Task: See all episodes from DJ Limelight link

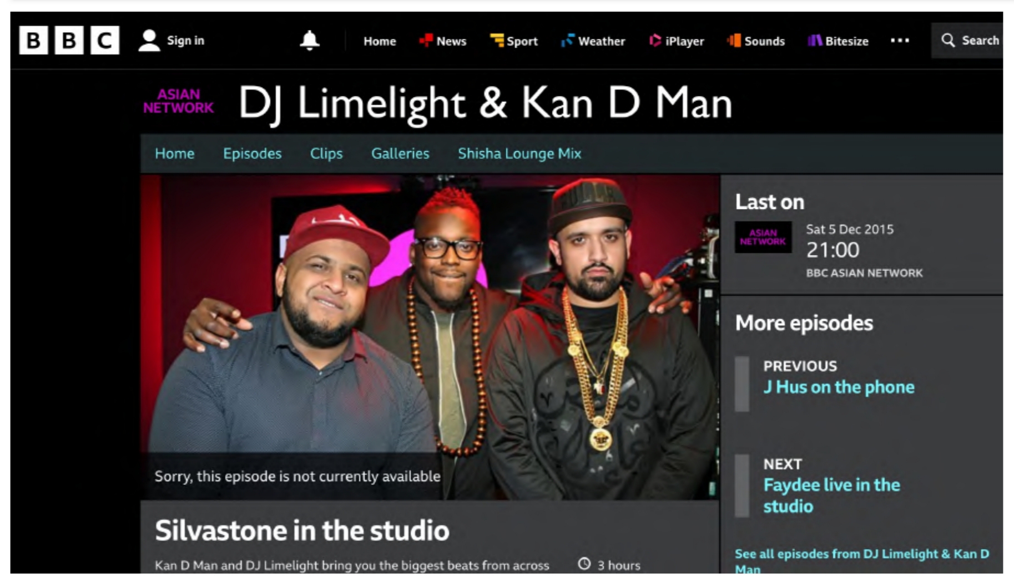Action: (x=862, y=561)
